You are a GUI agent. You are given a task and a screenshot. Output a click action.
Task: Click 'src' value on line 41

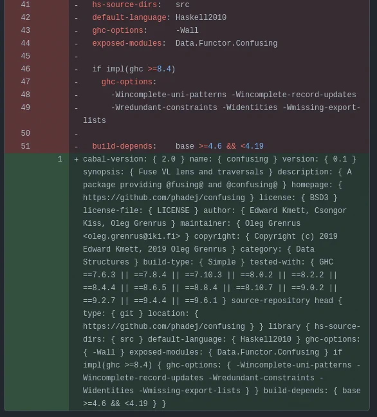[182, 5]
